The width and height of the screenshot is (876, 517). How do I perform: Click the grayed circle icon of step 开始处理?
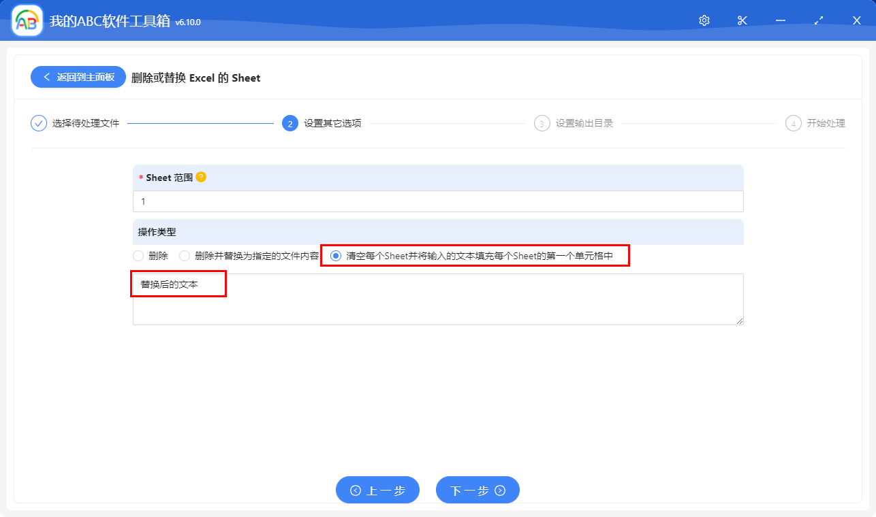(x=793, y=123)
